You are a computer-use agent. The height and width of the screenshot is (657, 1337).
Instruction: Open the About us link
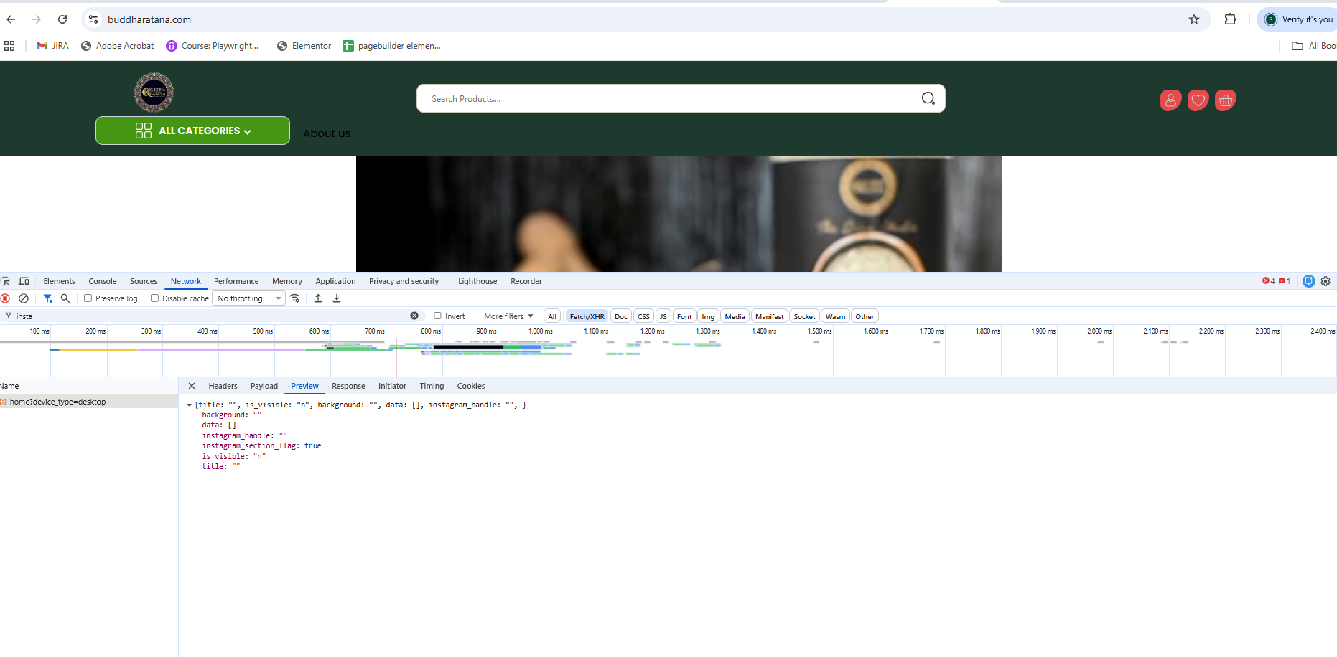coord(327,133)
